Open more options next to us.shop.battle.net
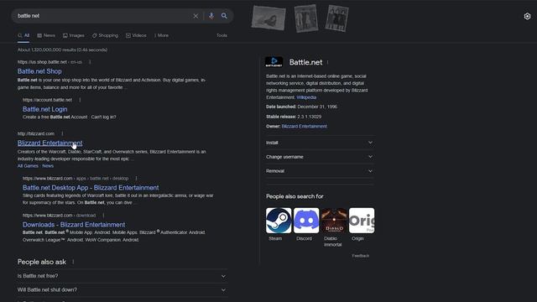This screenshot has height=302, width=537. tap(90, 62)
